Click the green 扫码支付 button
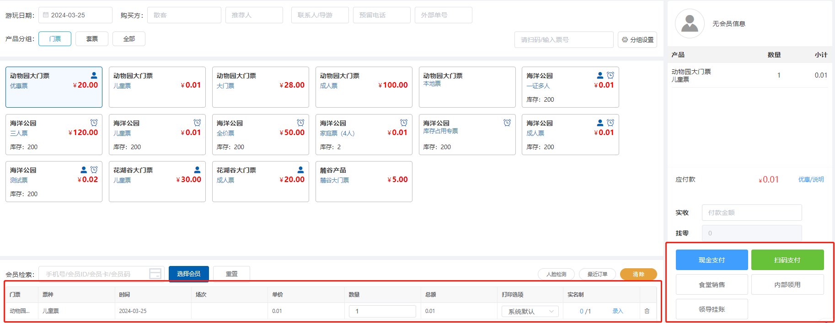This screenshot has width=835, height=323. pyautogui.click(x=787, y=260)
